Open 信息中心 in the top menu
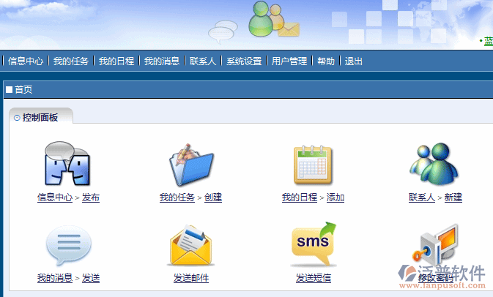Image resolution: width=493 pixels, height=297 pixels. click(26, 61)
